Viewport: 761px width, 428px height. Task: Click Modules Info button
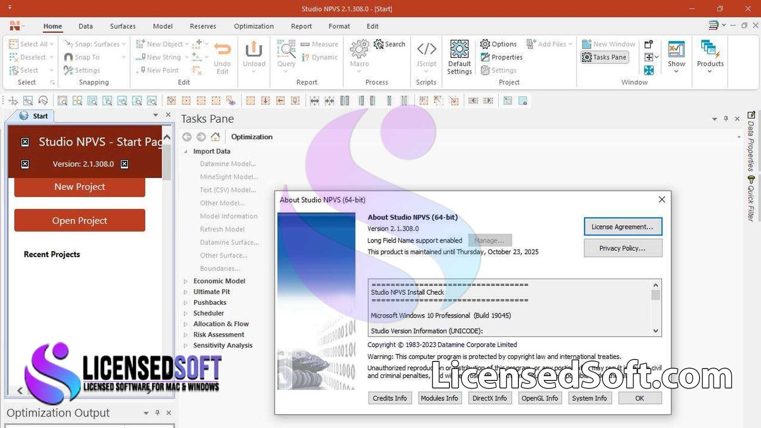point(439,398)
